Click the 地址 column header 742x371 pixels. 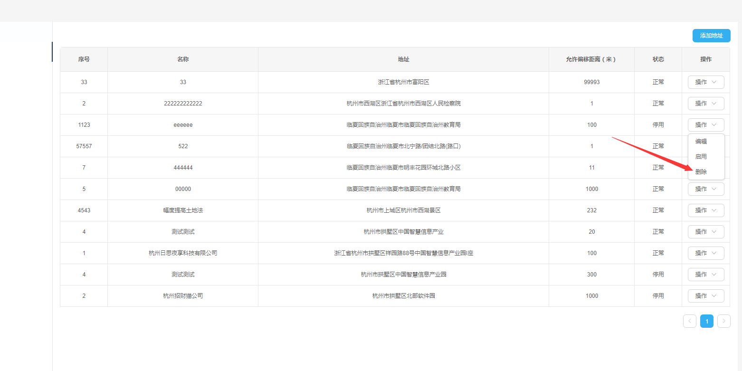(403, 59)
